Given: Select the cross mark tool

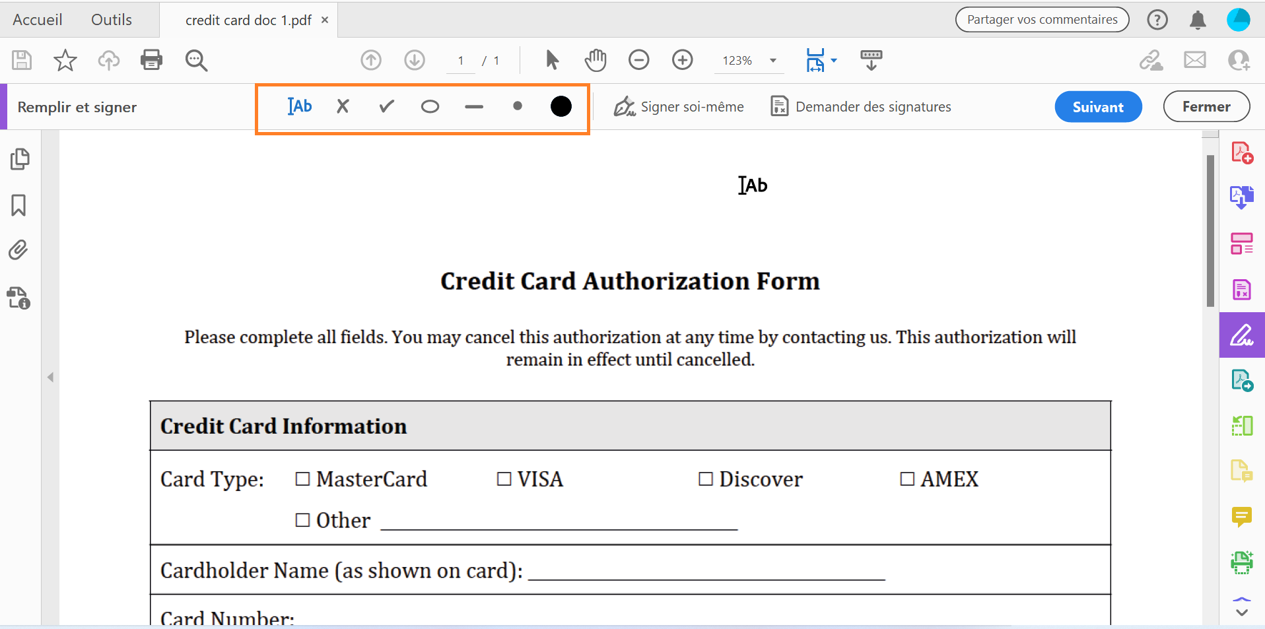Looking at the screenshot, I should coord(343,106).
